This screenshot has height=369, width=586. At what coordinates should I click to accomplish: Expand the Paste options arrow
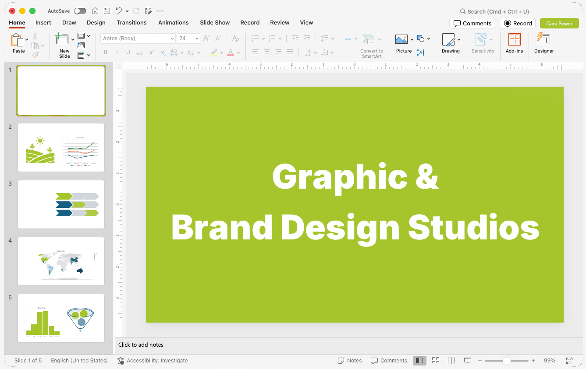pyautogui.click(x=27, y=40)
